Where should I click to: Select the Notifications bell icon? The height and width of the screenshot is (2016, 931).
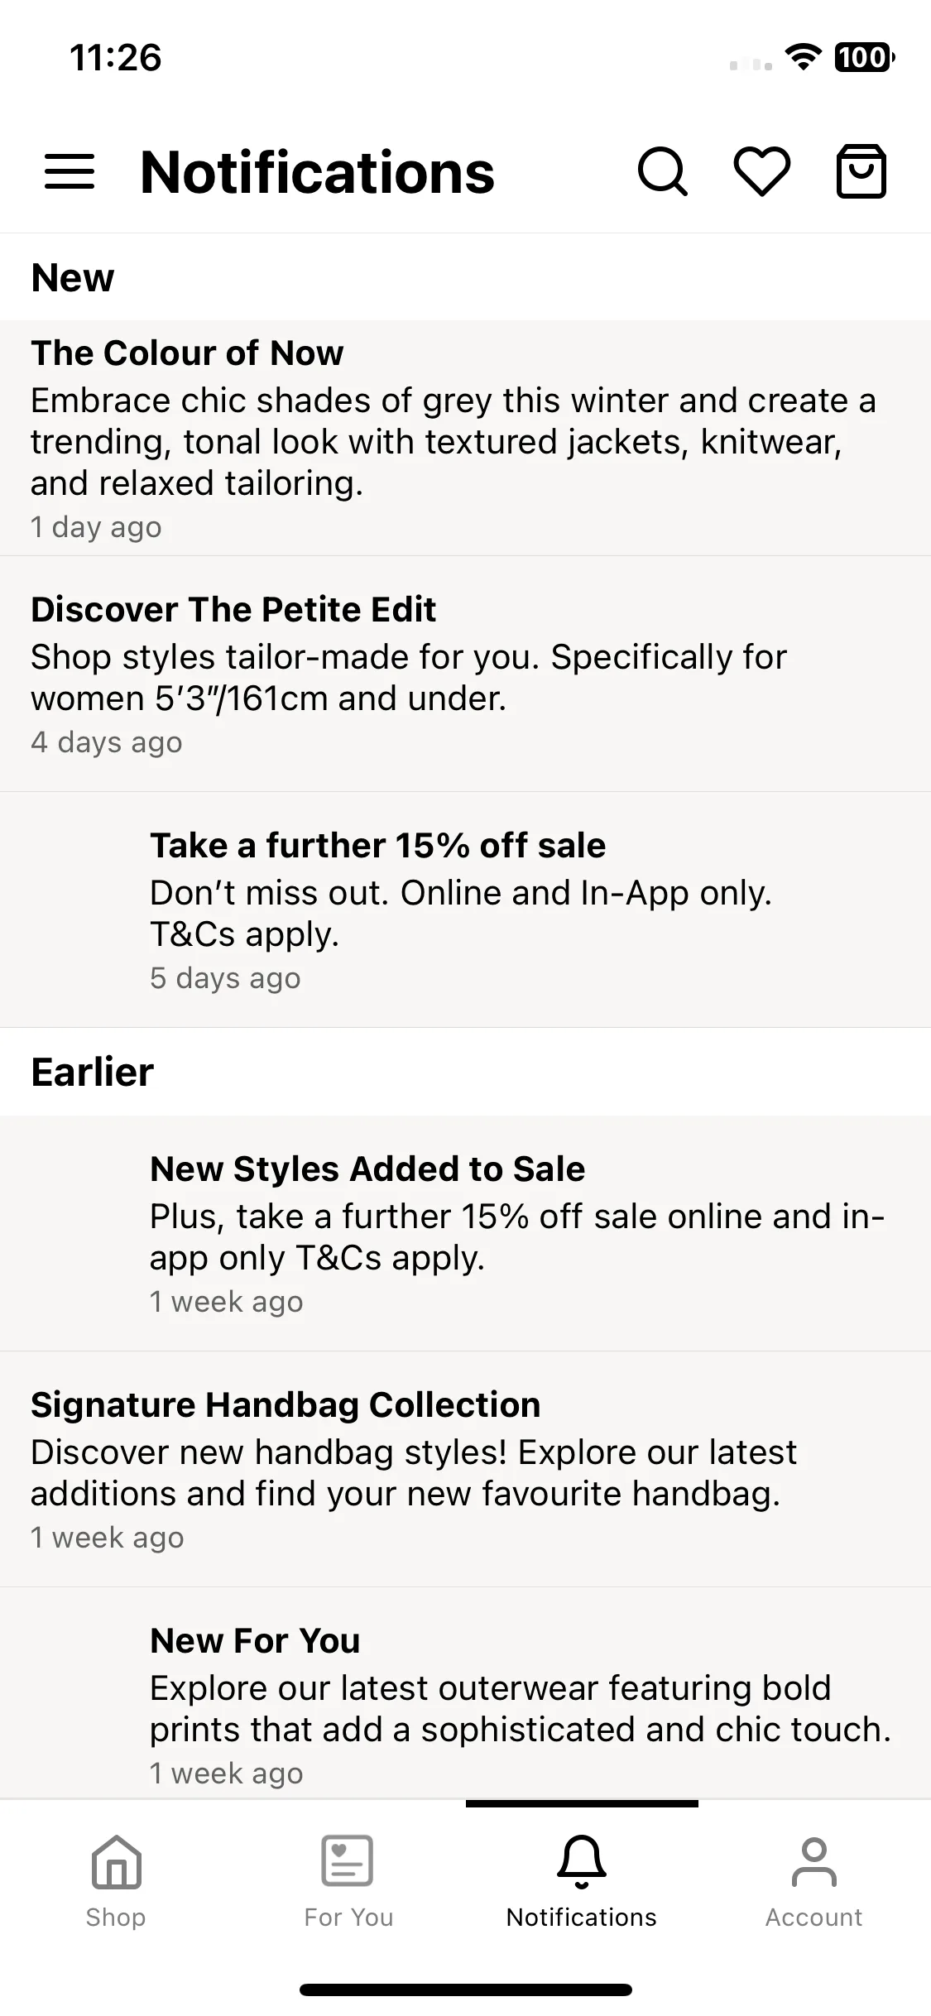click(582, 1862)
